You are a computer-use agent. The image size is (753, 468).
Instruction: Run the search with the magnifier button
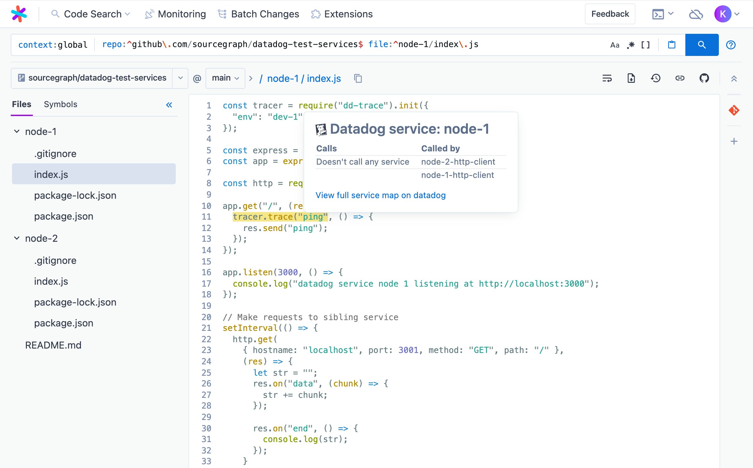(x=702, y=45)
